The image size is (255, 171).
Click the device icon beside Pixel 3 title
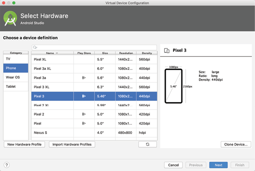[x=167, y=51]
